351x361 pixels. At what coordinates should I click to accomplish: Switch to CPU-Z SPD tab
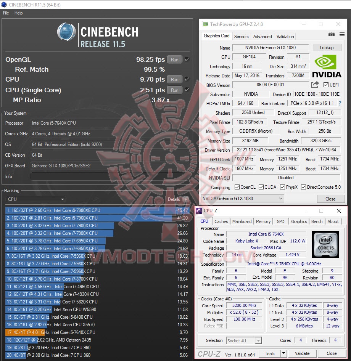[280, 221]
